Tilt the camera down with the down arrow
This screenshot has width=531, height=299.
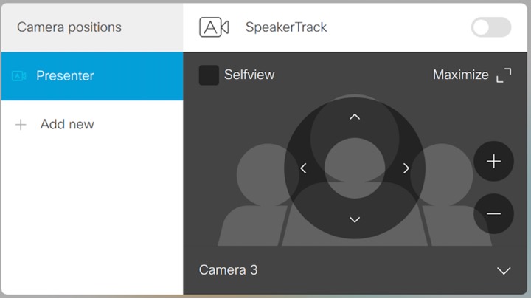pyautogui.click(x=355, y=219)
